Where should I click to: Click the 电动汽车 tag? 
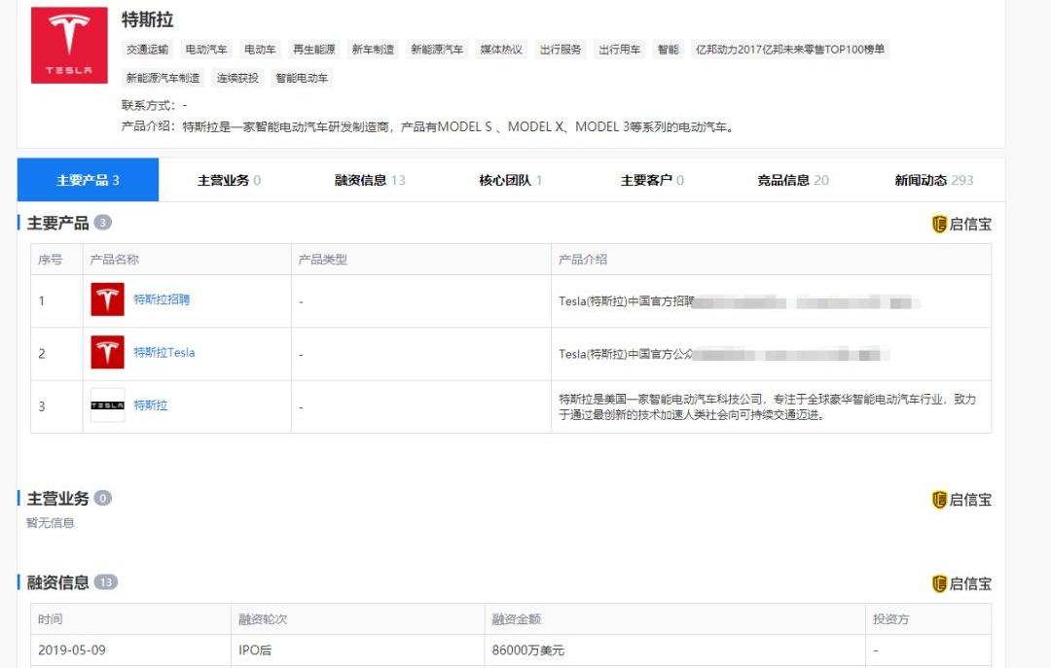point(206,49)
